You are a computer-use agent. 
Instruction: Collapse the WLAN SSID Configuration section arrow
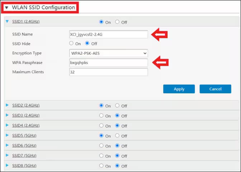6,8
